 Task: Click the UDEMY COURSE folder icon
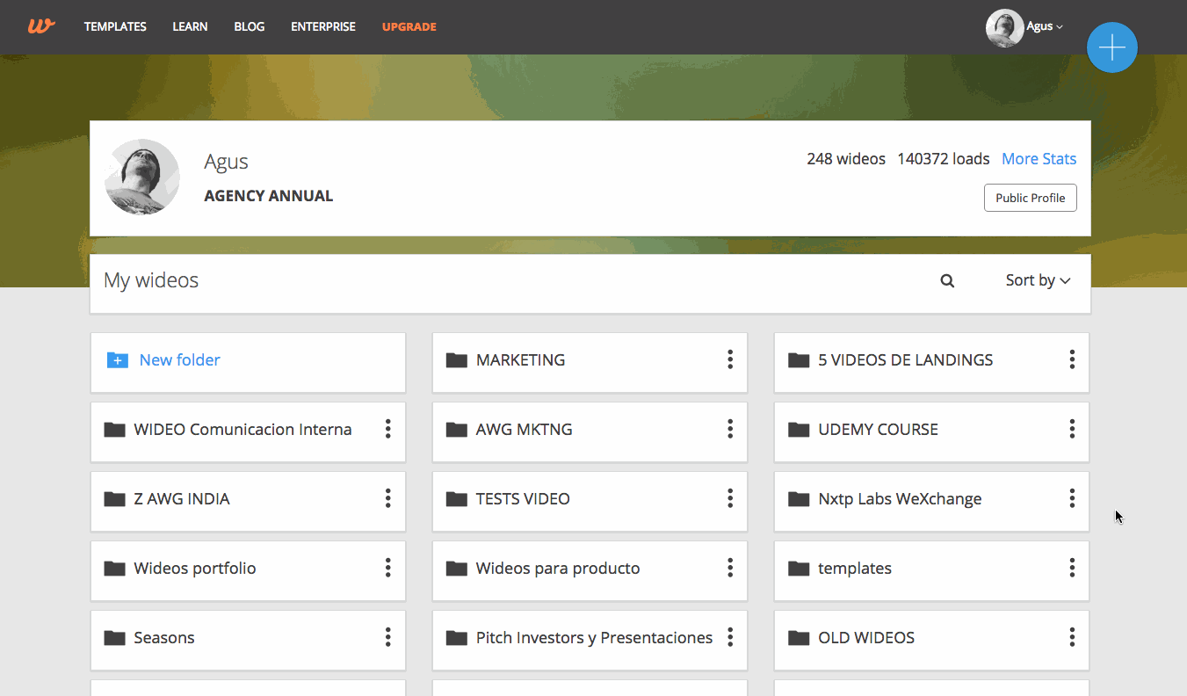pos(799,429)
